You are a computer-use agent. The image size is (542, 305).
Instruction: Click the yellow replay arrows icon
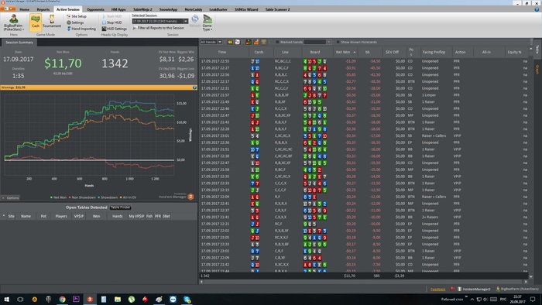tap(230, 42)
